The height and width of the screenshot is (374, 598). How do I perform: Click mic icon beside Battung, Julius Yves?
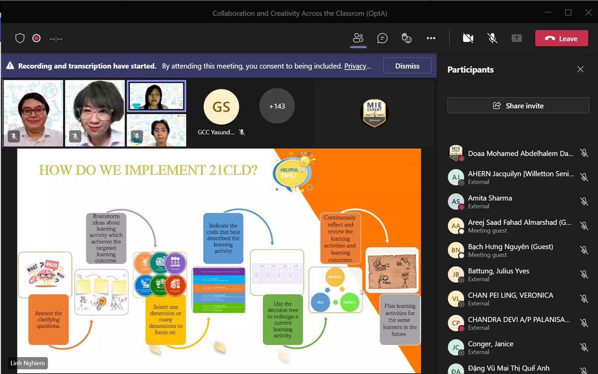(x=584, y=274)
